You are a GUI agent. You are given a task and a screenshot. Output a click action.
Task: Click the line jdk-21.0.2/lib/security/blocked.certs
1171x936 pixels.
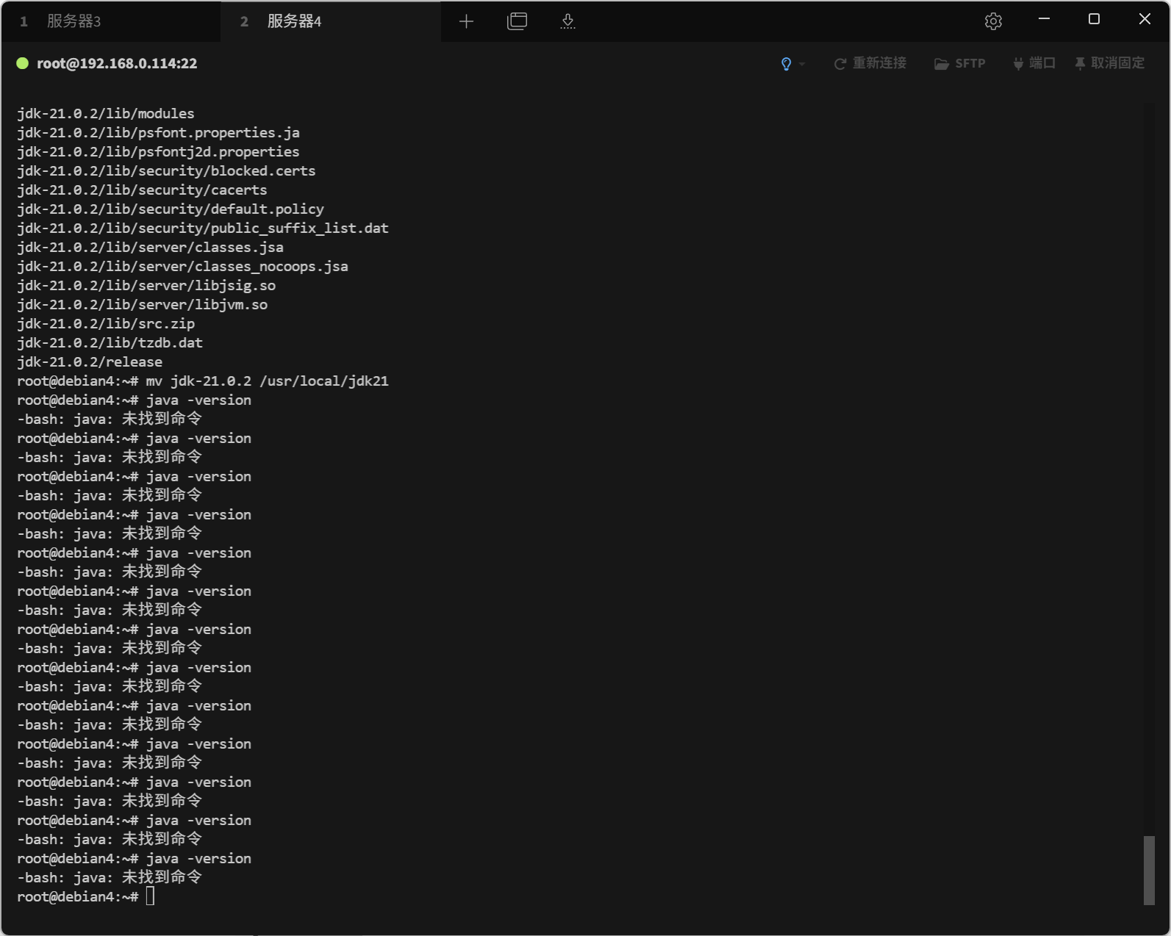(x=166, y=170)
